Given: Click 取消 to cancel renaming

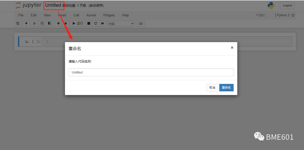Looking at the screenshot, I should coord(212,88).
